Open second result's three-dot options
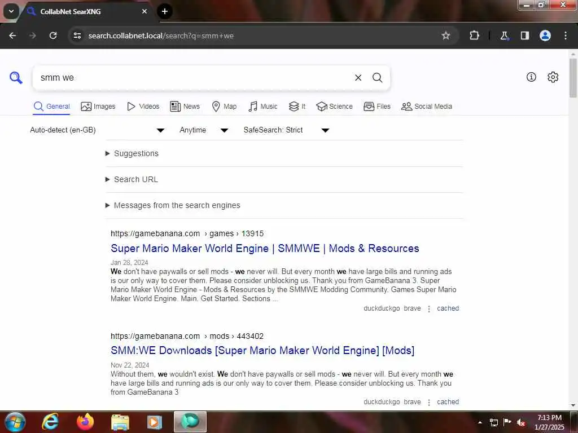The height and width of the screenshot is (433, 578). pyautogui.click(x=429, y=403)
